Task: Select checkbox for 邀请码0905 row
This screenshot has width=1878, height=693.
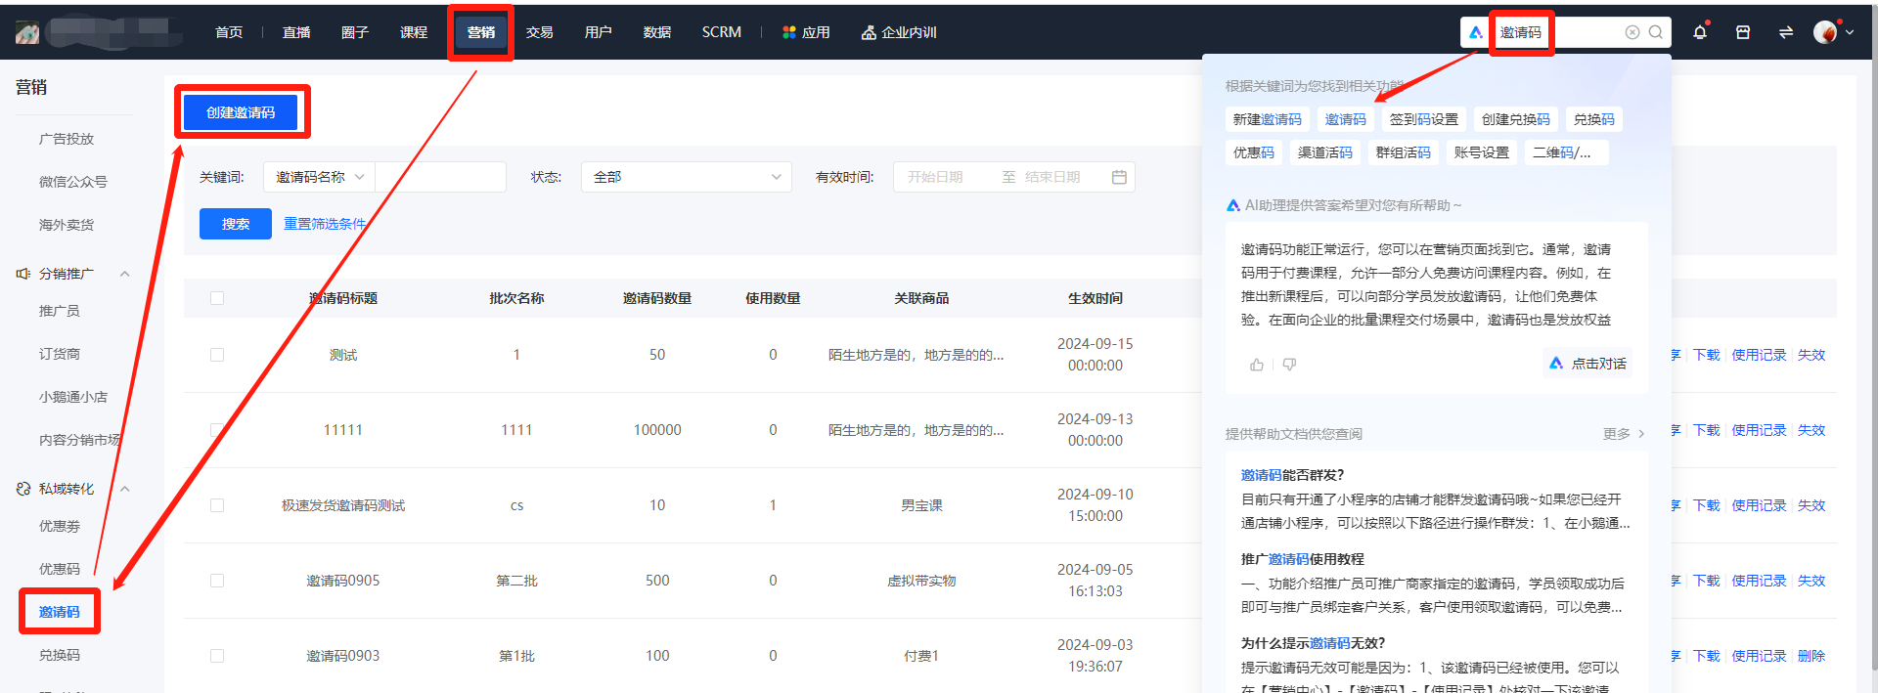Action: pos(217,581)
